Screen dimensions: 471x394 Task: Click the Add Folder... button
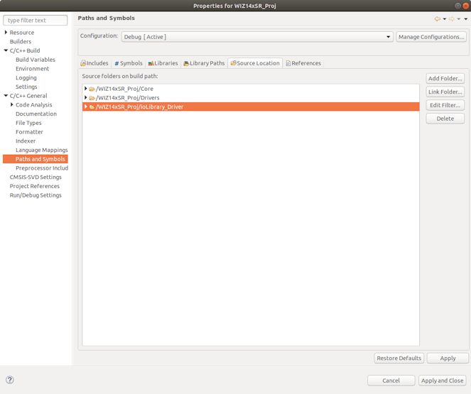(445, 79)
